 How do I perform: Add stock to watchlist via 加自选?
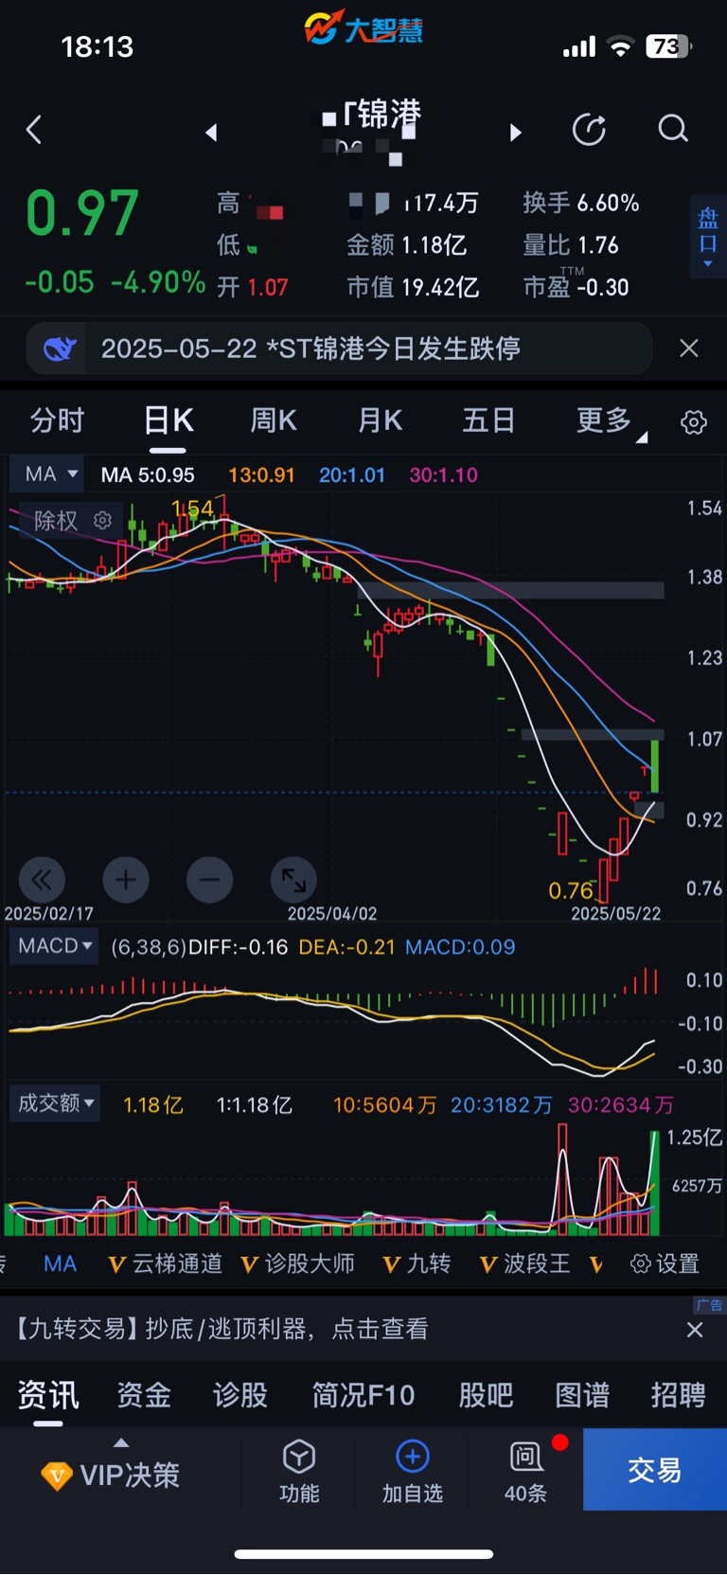412,1471
